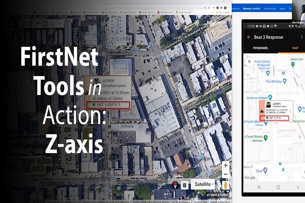Switch to MAP tab on phone
Image resolution: width=305 pixels, height=203 pixels.
click(x=295, y=48)
